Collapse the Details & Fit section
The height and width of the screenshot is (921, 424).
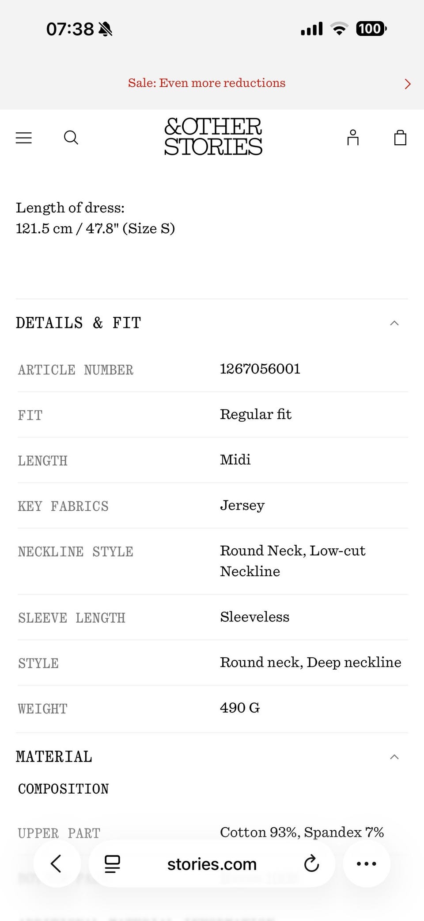pos(394,323)
